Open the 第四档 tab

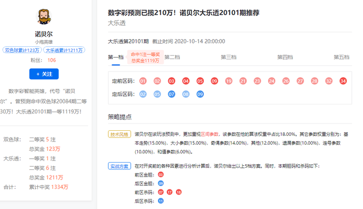285,57
